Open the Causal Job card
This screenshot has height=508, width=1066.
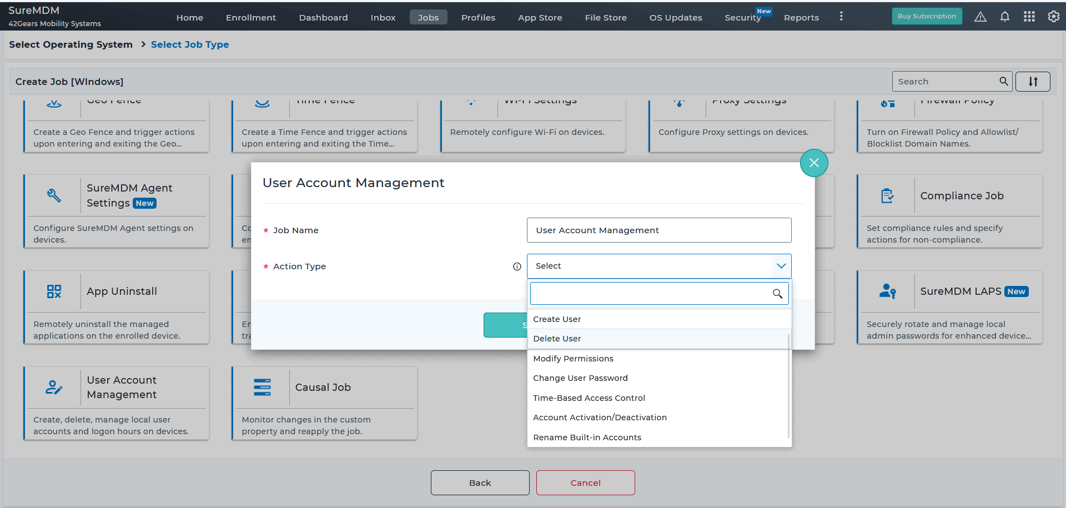tap(325, 403)
